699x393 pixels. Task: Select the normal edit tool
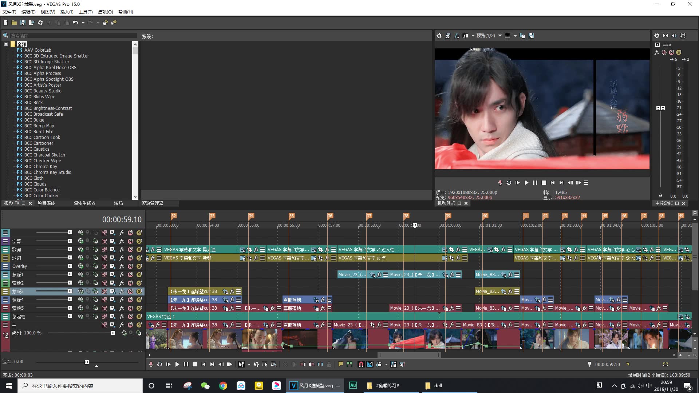[x=241, y=364]
